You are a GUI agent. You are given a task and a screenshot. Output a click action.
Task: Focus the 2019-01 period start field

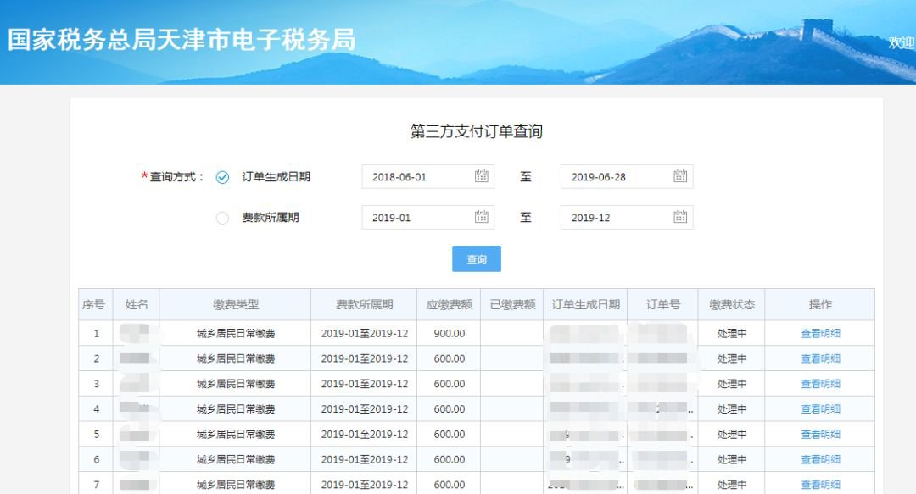416,218
